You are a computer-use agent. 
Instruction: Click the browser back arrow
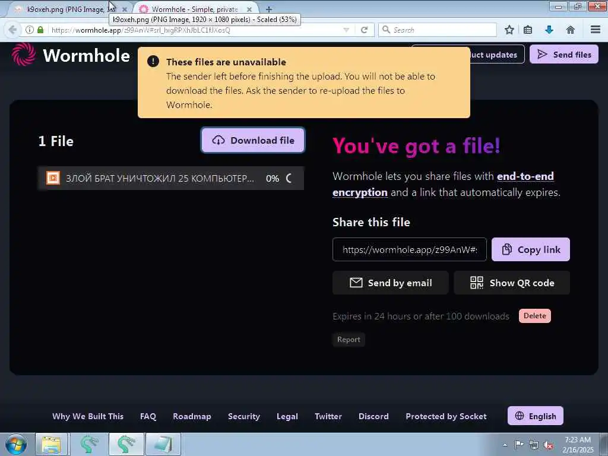[12, 30]
